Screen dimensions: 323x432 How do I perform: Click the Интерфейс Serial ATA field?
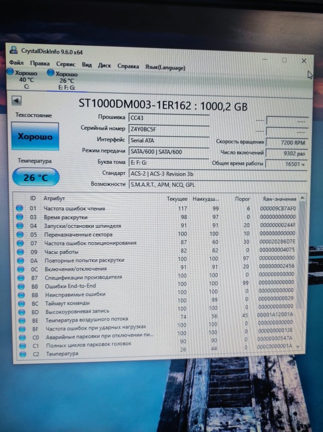(x=169, y=140)
